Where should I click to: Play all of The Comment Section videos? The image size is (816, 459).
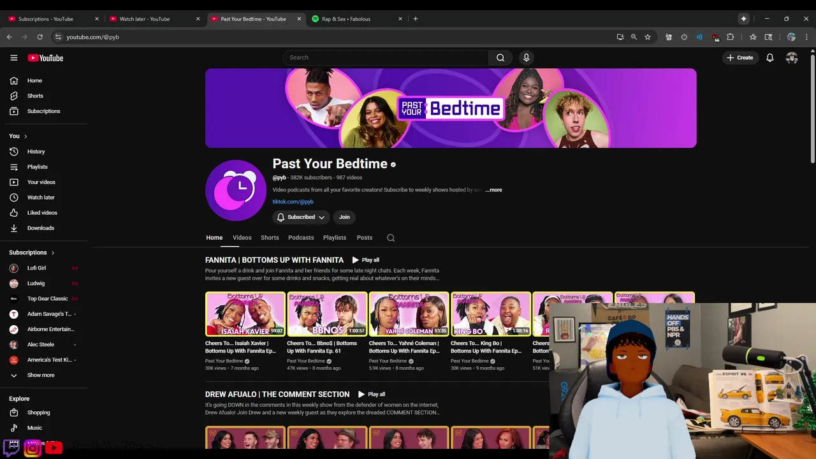(x=372, y=395)
